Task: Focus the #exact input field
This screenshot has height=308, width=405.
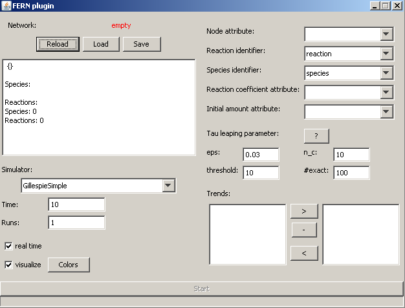Action: tap(351, 173)
